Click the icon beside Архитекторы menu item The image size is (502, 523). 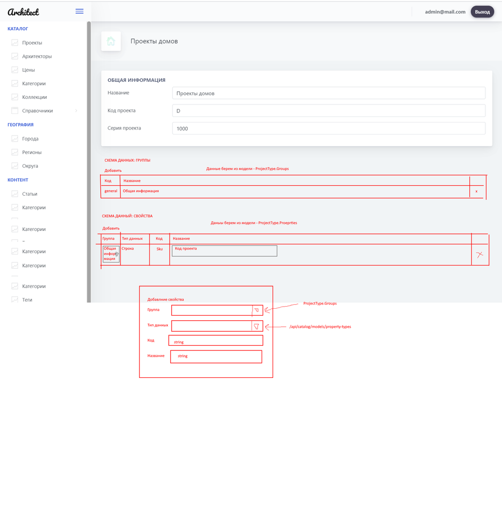point(15,57)
